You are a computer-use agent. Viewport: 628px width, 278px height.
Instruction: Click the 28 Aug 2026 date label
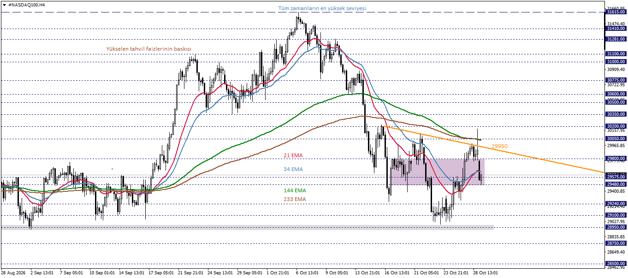click(x=13, y=272)
